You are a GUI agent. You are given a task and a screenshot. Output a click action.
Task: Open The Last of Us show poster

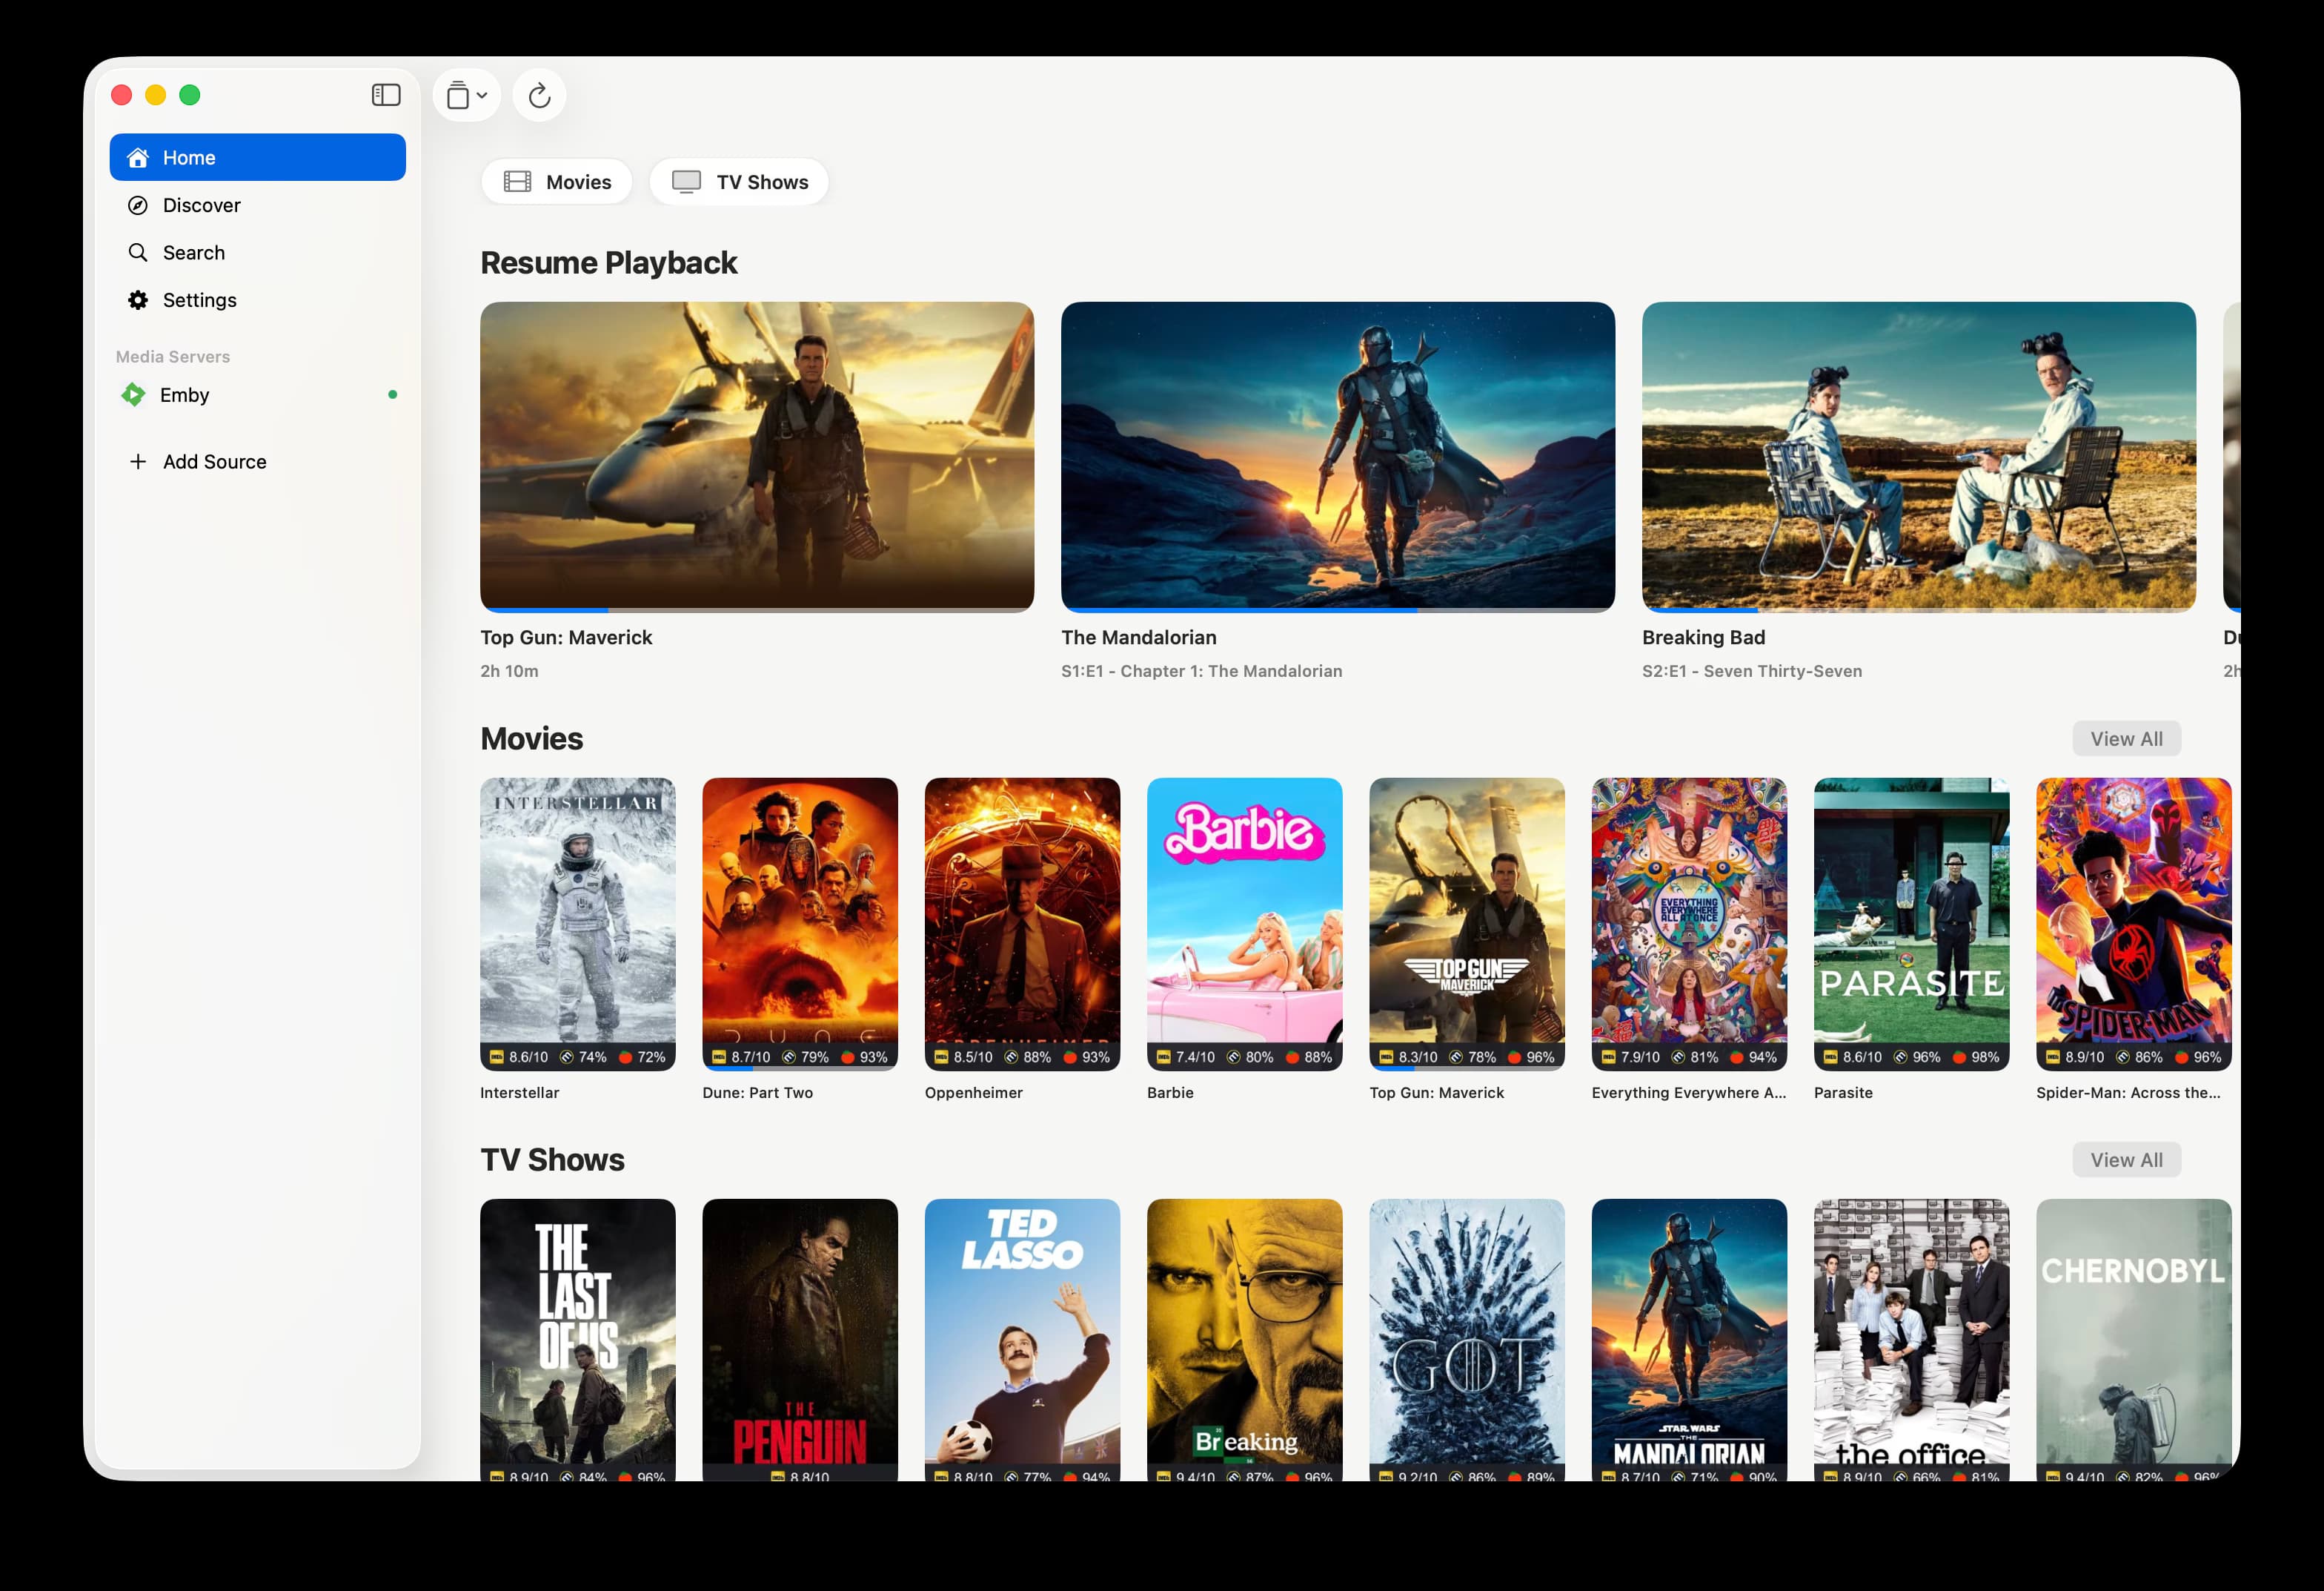[578, 1340]
